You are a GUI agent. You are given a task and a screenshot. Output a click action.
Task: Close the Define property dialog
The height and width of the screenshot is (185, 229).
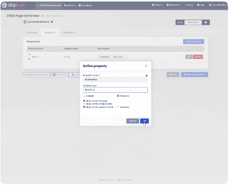pos(146,66)
